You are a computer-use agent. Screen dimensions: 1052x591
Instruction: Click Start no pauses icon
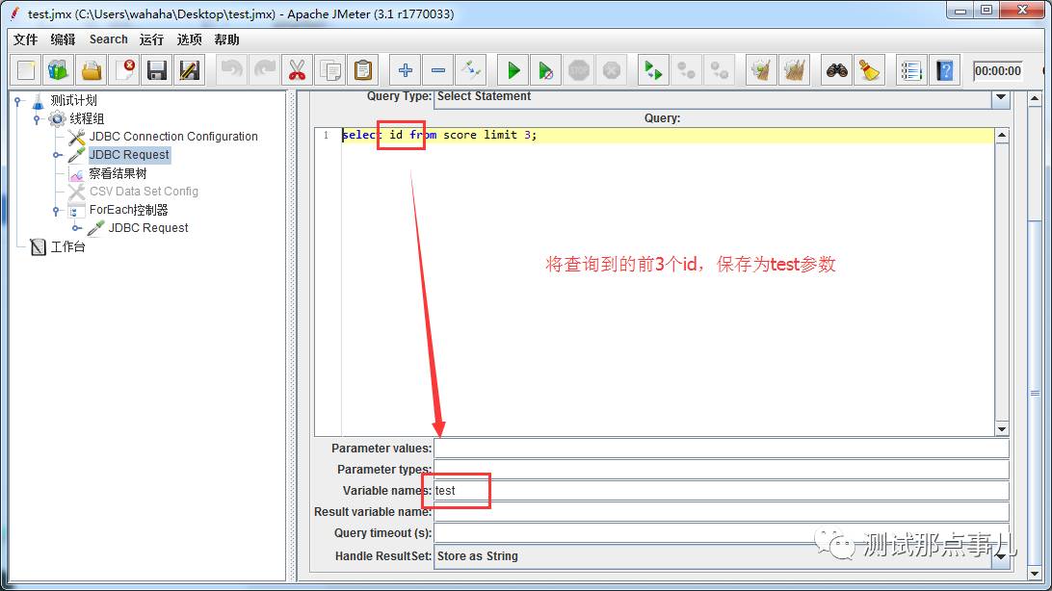pos(546,69)
